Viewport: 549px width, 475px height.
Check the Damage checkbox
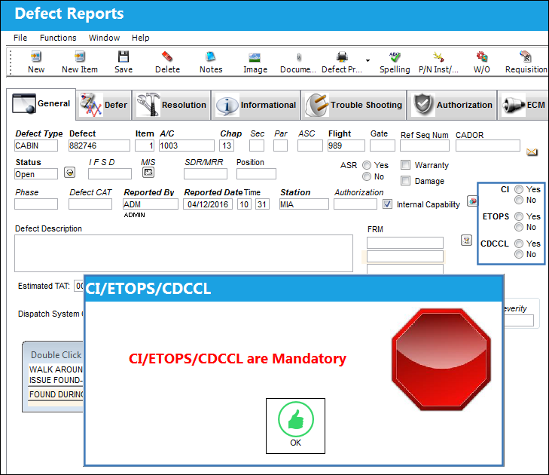point(405,180)
